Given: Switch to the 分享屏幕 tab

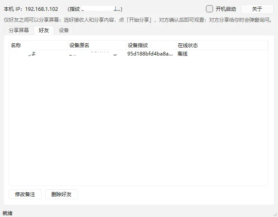Looking at the screenshot, I should [19, 30].
